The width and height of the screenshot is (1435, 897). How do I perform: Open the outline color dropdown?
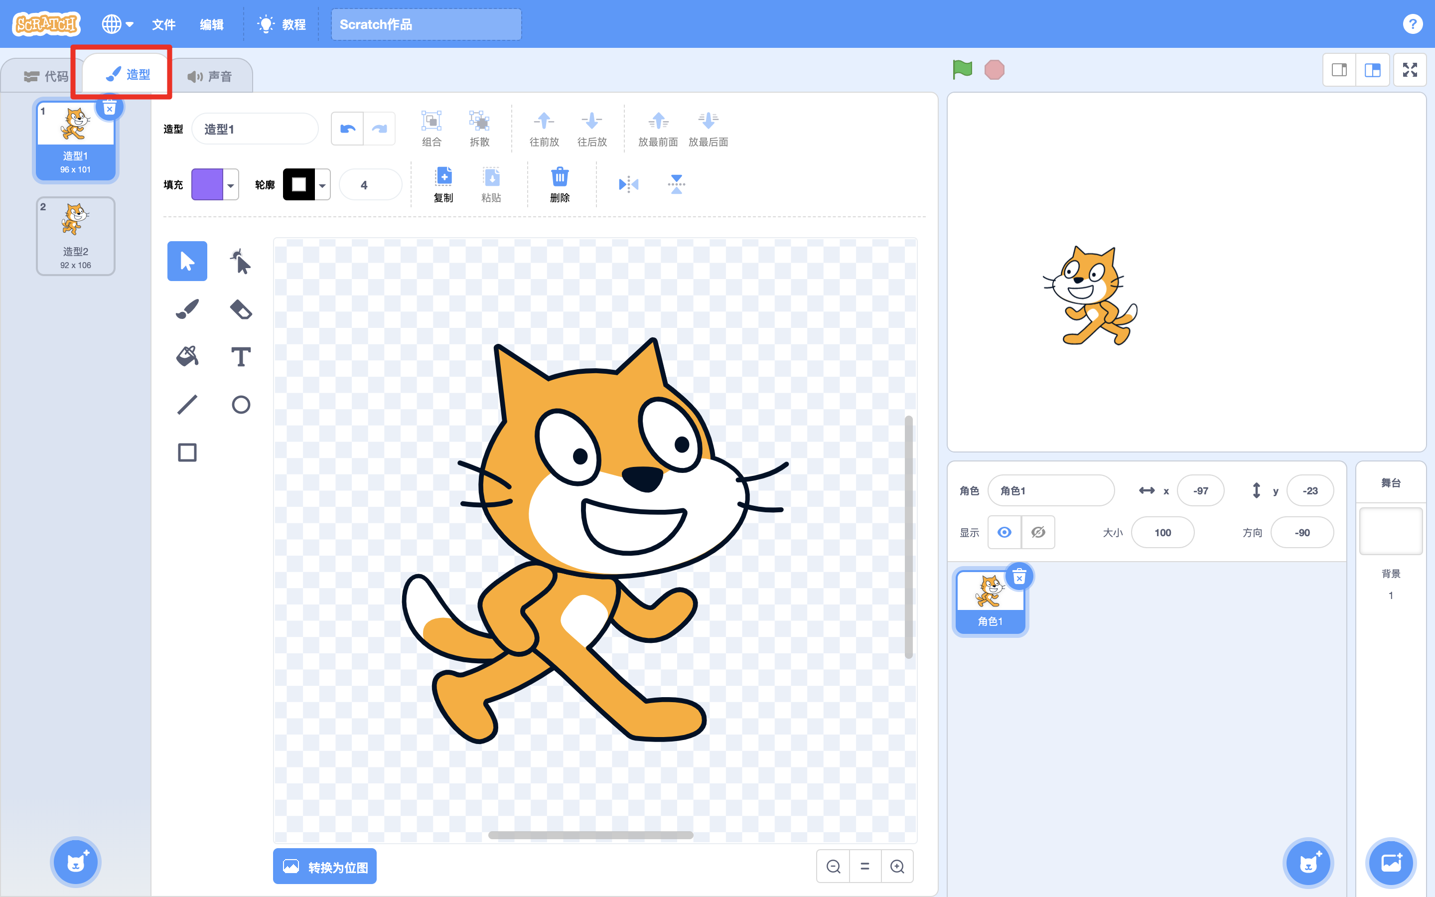point(322,185)
